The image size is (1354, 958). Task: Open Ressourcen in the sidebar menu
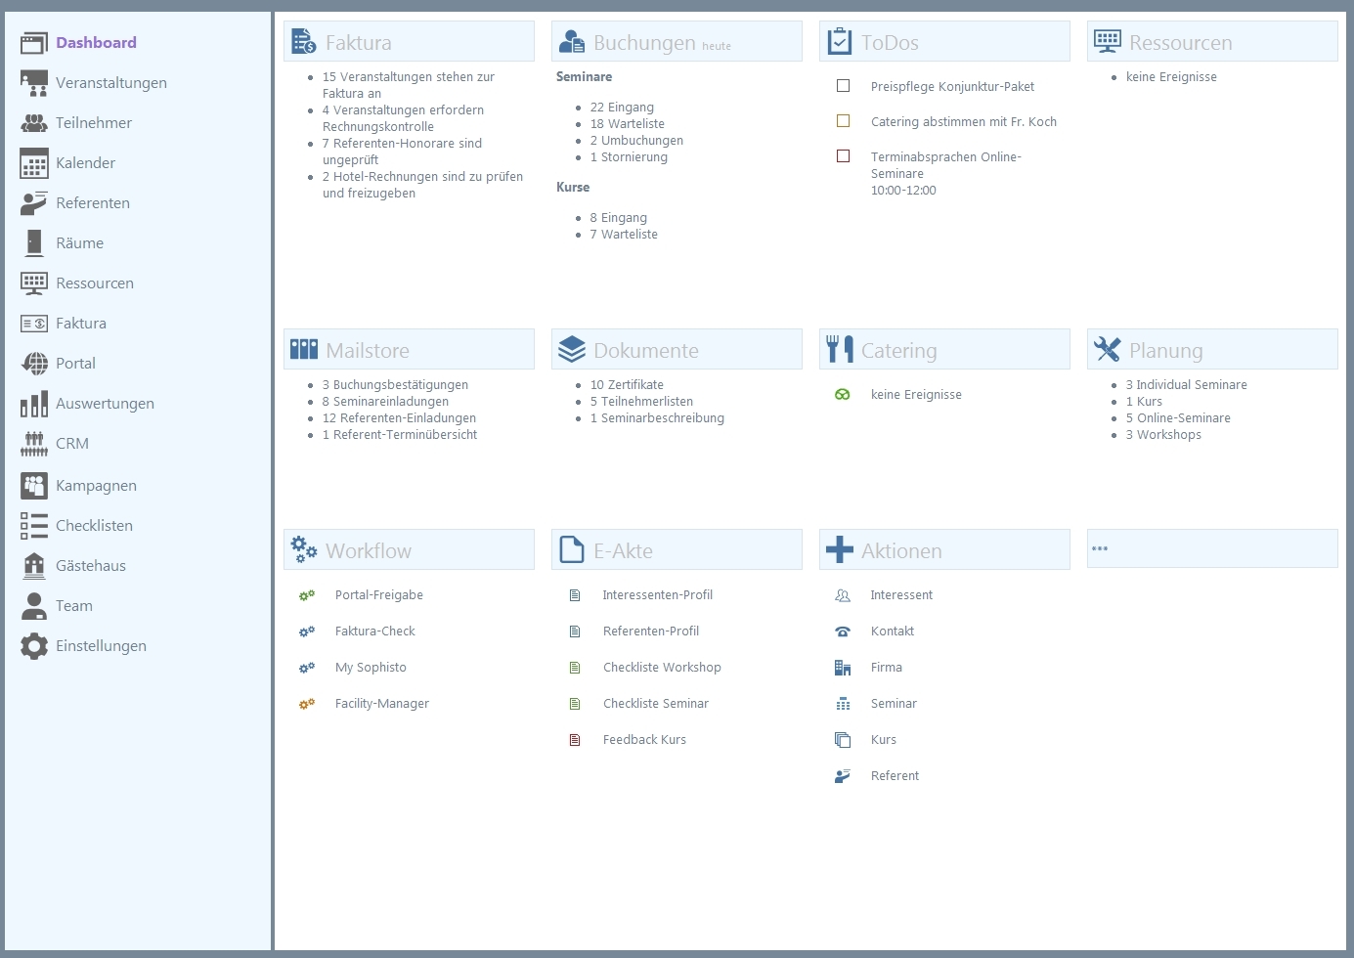95,283
